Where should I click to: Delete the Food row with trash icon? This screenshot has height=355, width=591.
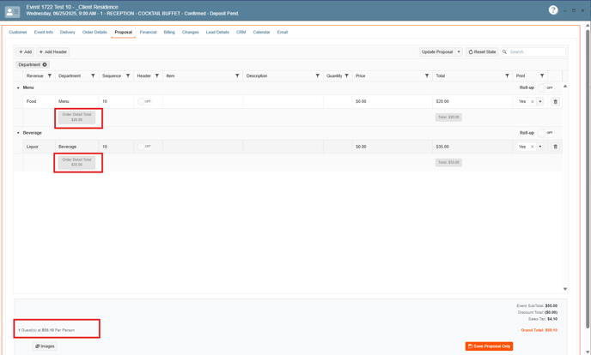pos(555,101)
